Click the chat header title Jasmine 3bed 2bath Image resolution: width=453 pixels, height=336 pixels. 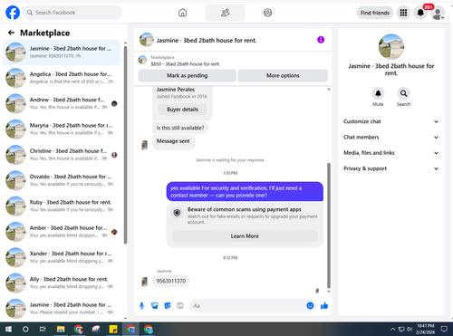[207, 40]
